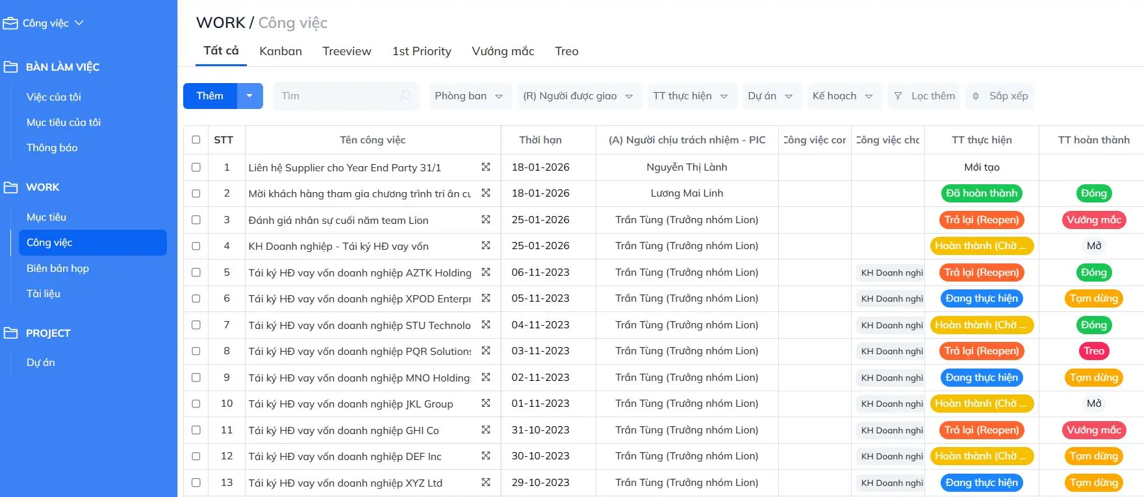Click the funnel icon for Lọc thêm
The width and height of the screenshot is (1144, 497).
click(x=898, y=96)
